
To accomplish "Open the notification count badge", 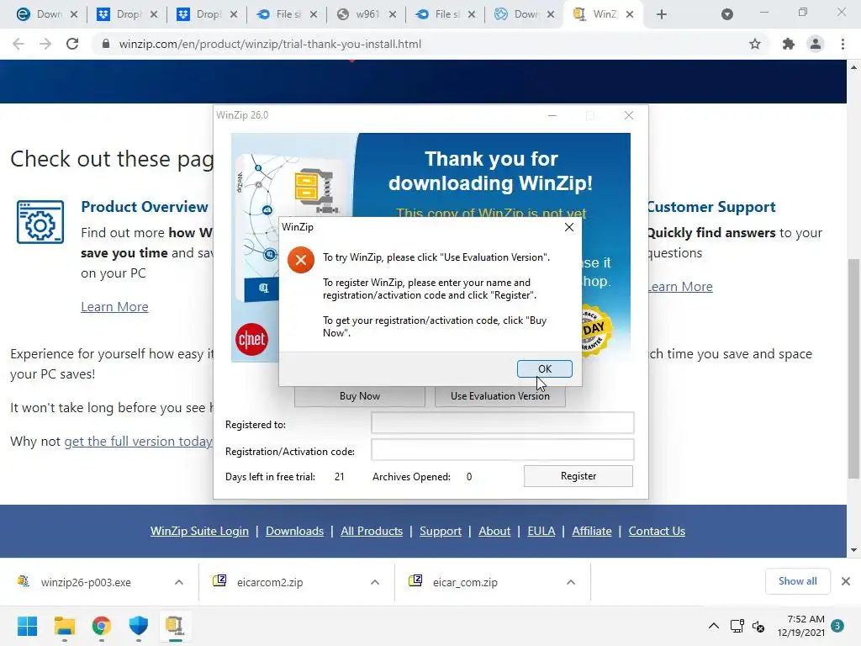I will coord(837,626).
